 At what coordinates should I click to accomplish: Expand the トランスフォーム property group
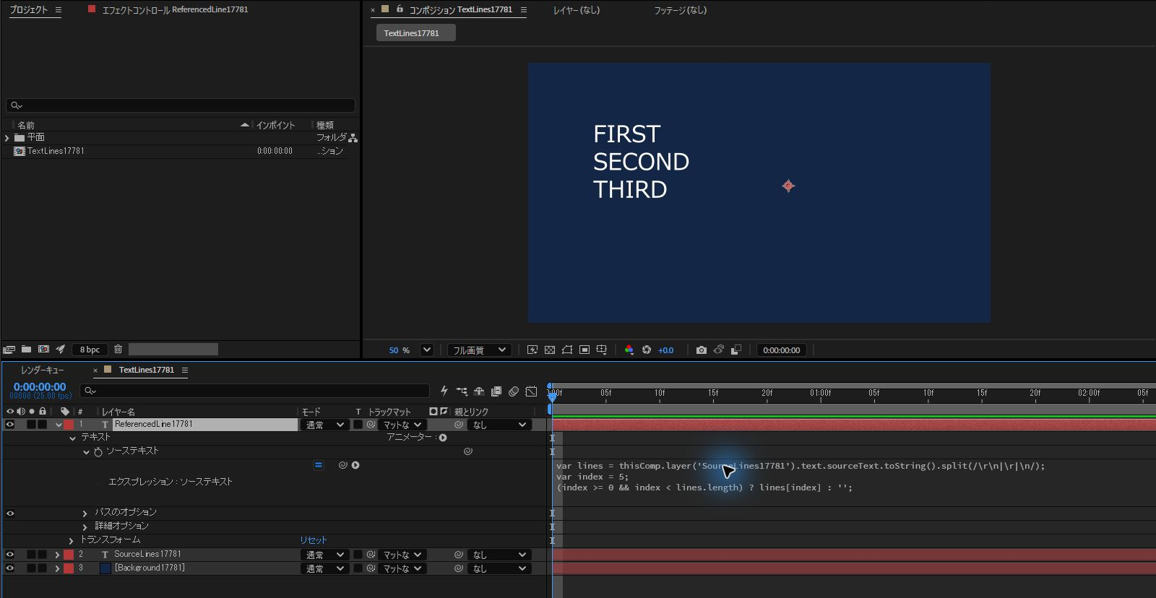[x=71, y=540]
